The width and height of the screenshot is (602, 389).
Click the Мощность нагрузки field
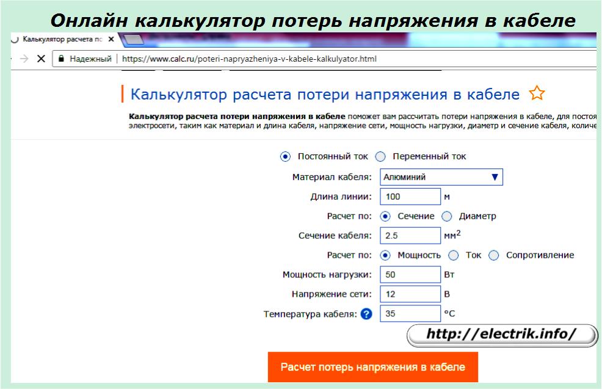click(410, 275)
